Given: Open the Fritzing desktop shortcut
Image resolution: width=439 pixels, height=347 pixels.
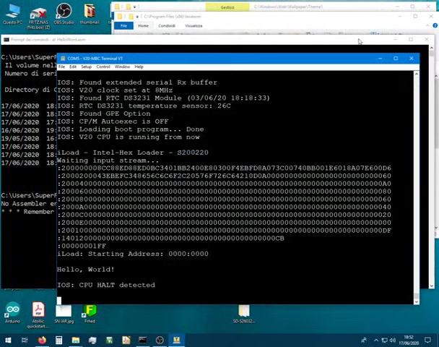Looking at the screenshot, I should pyautogui.click(x=90, y=312).
